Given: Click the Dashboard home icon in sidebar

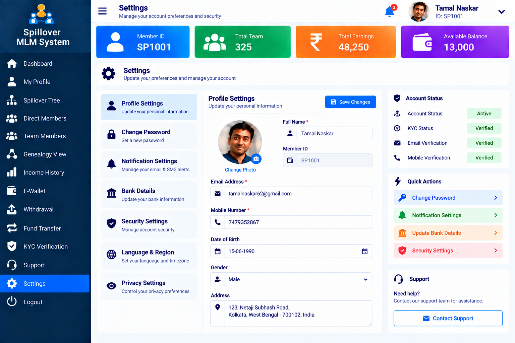Looking at the screenshot, I should pyautogui.click(x=12, y=63).
